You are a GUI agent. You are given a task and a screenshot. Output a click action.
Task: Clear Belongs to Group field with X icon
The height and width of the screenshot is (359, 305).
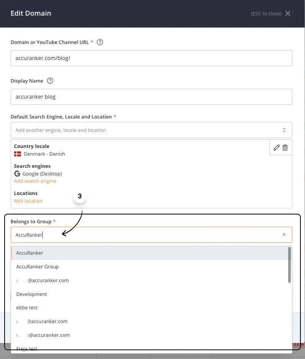(x=284, y=235)
